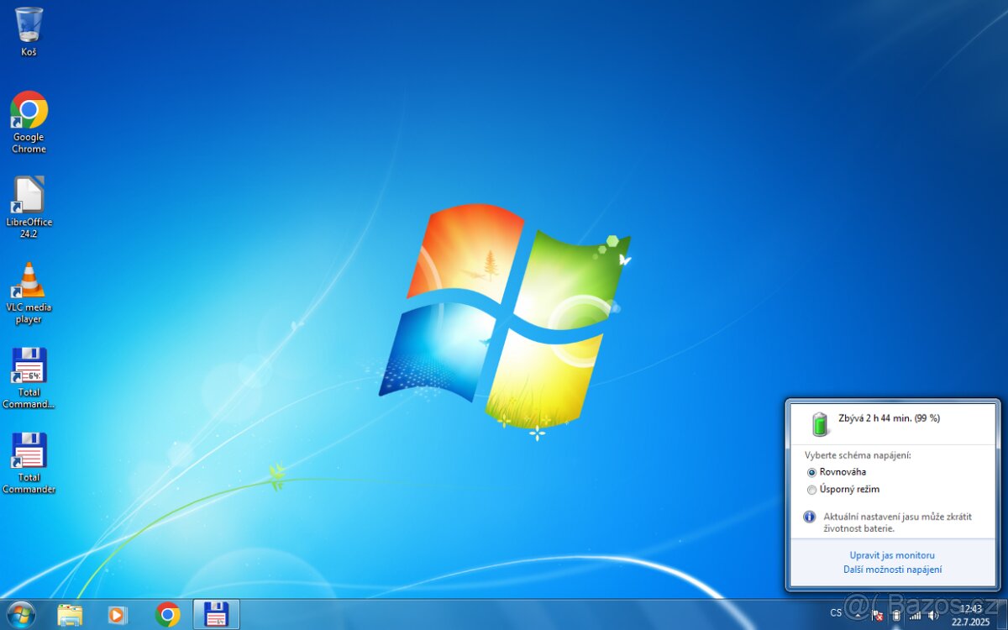Open Další možnosti napájení settings
Viewport: 1008px width, 630px height.
pyautogui.click(x=892, y=570)
